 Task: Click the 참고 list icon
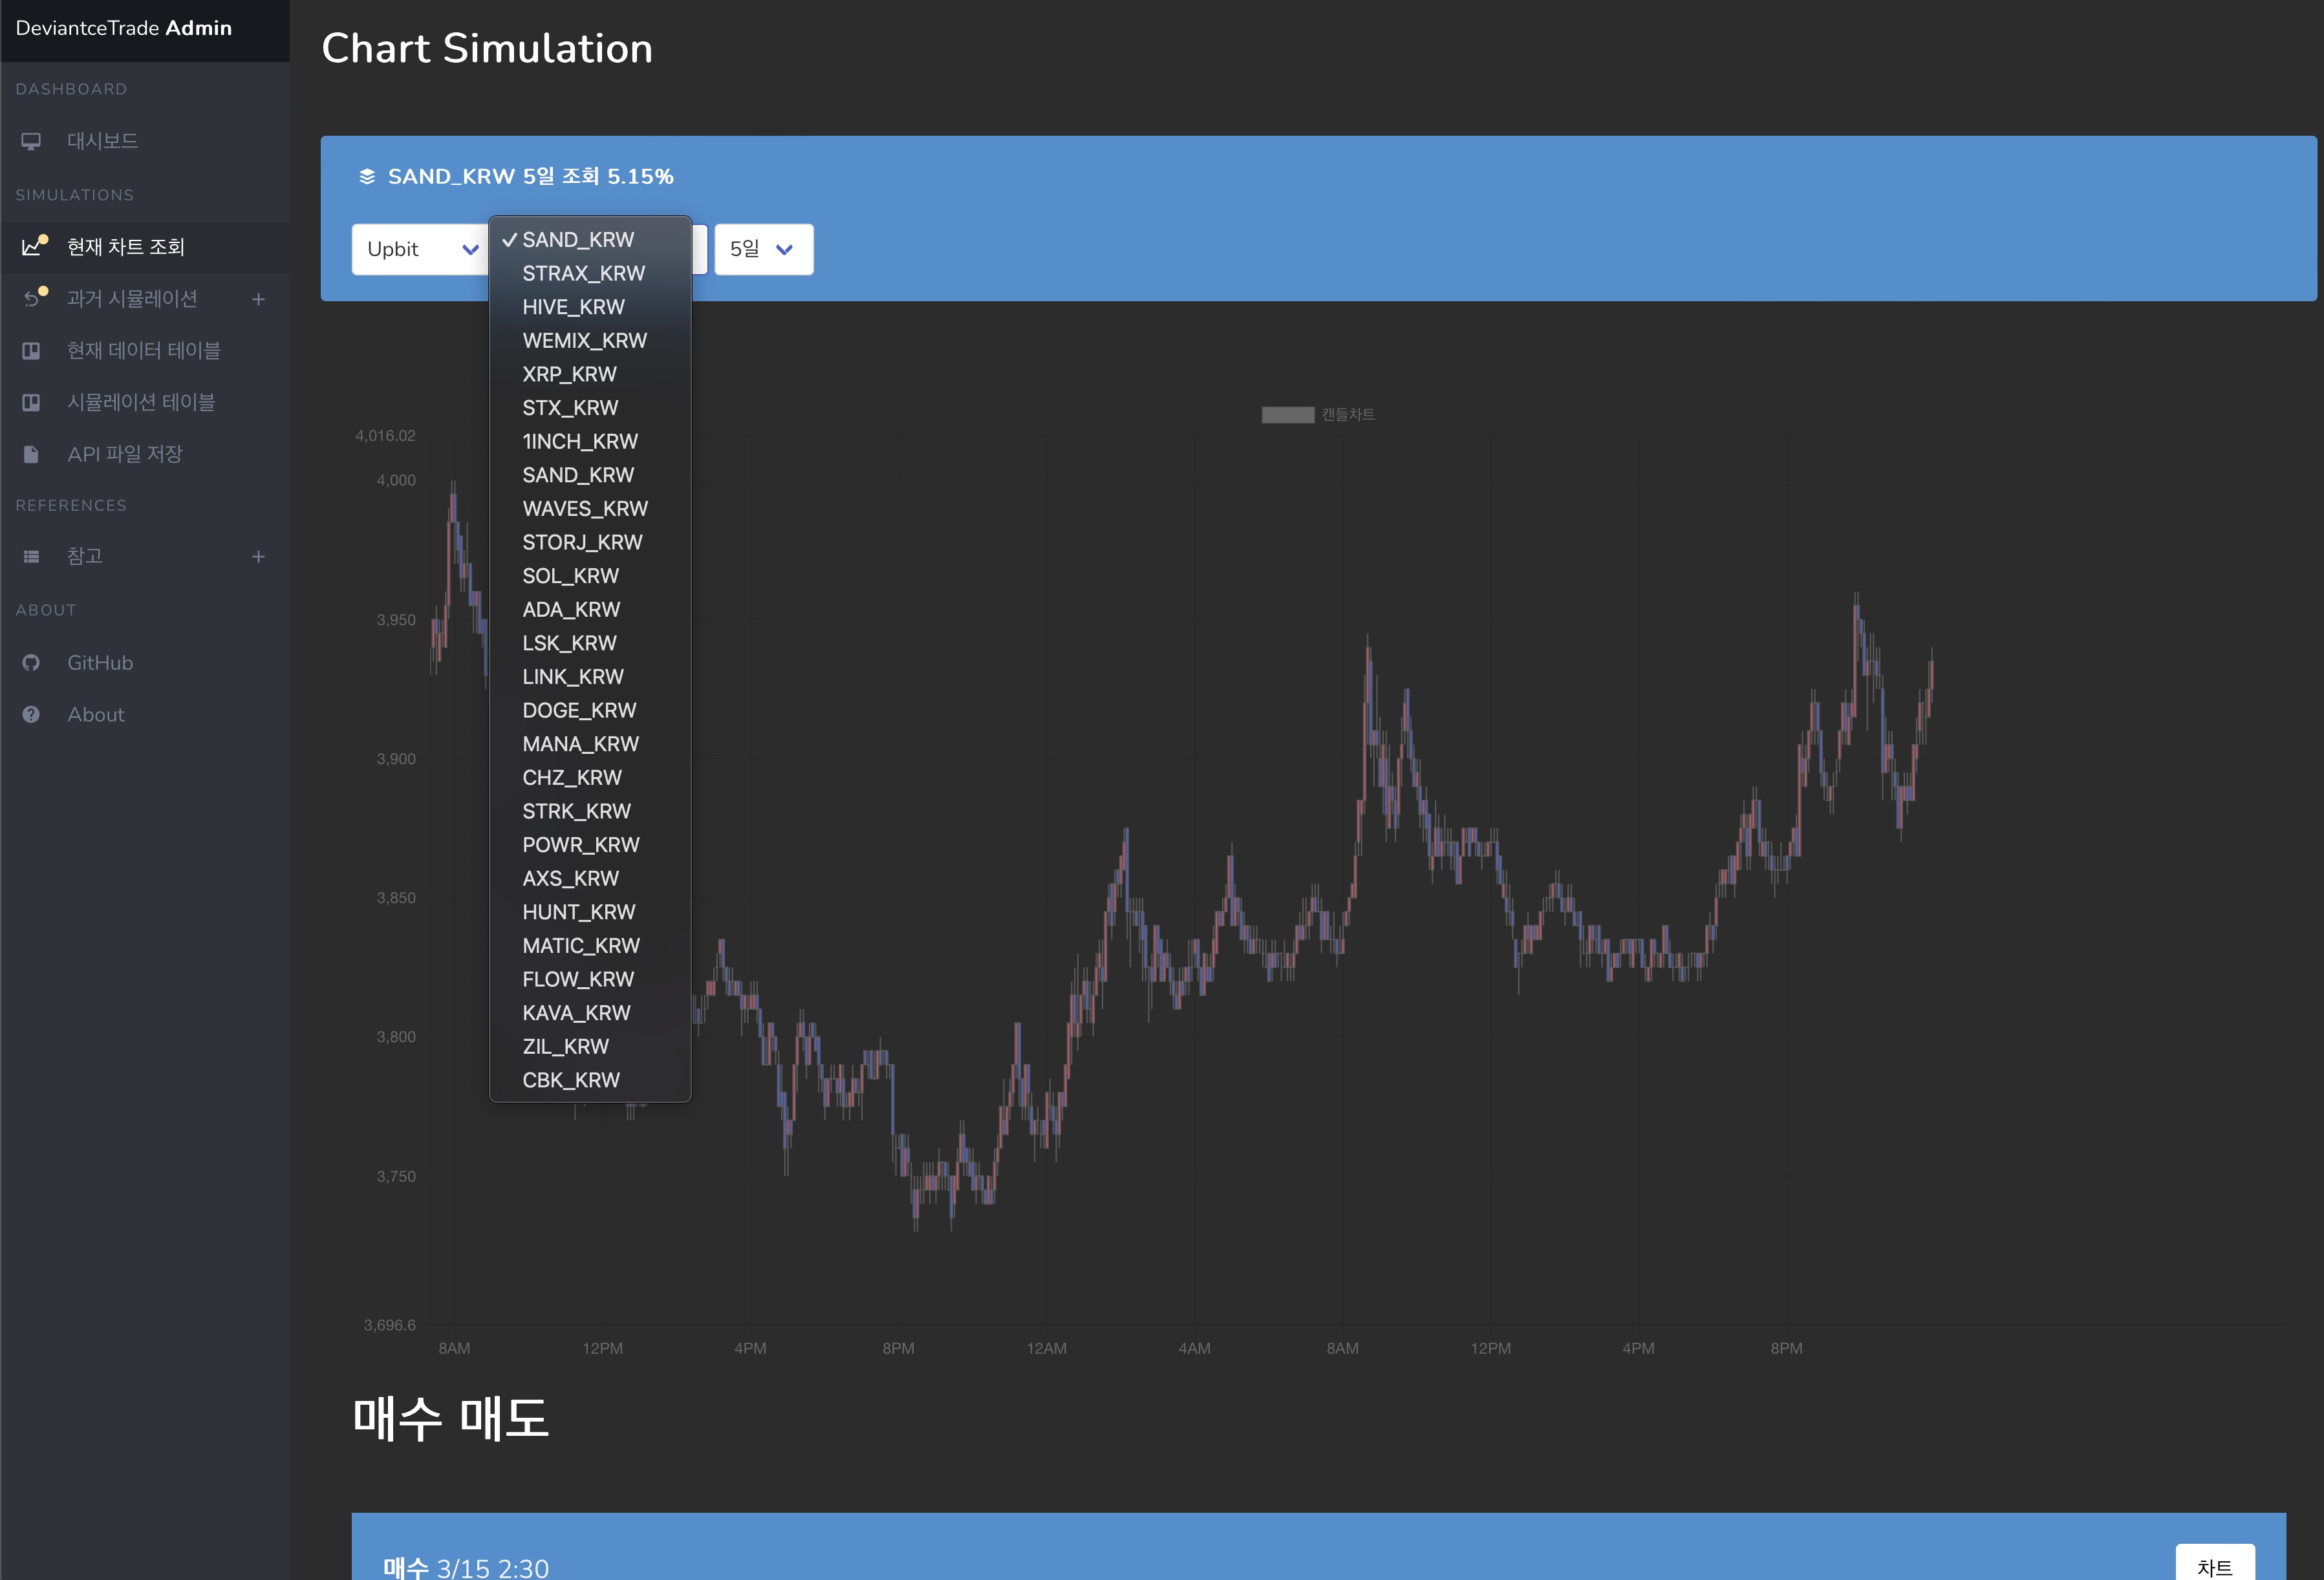coord(31,557)
